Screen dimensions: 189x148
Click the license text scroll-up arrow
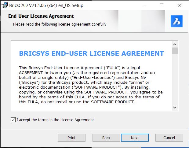[x=175, y=44]
